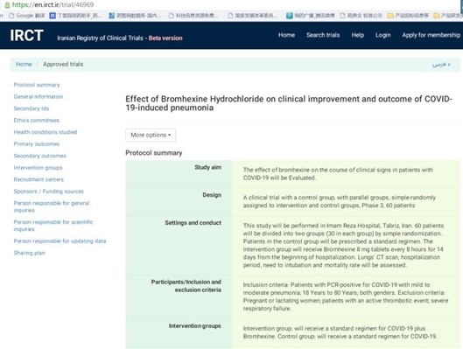Open the Google translate bookmark

coord(27,16)
